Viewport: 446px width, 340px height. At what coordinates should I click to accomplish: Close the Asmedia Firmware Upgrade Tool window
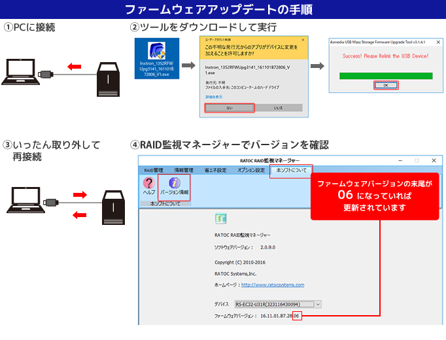click(438, 42)
